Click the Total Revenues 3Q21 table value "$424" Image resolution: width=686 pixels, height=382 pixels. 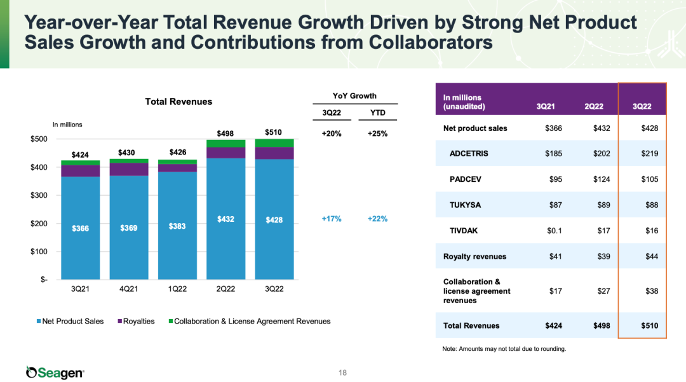[x=553, y=325]
